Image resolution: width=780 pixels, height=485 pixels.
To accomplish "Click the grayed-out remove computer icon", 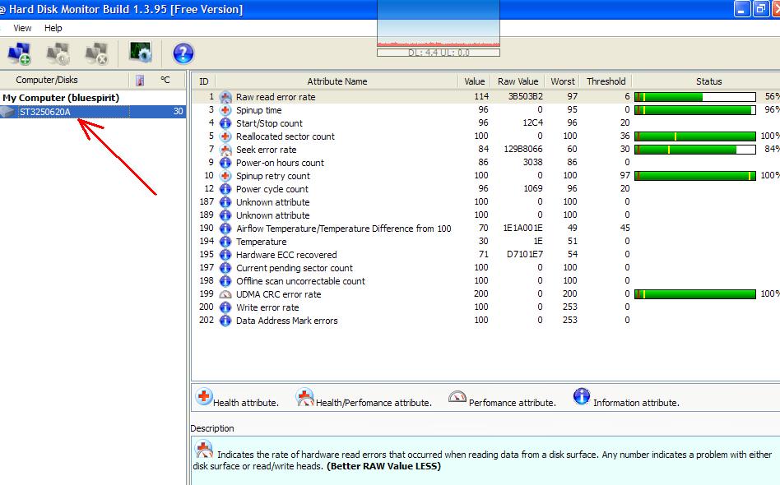I will [97, 54].
